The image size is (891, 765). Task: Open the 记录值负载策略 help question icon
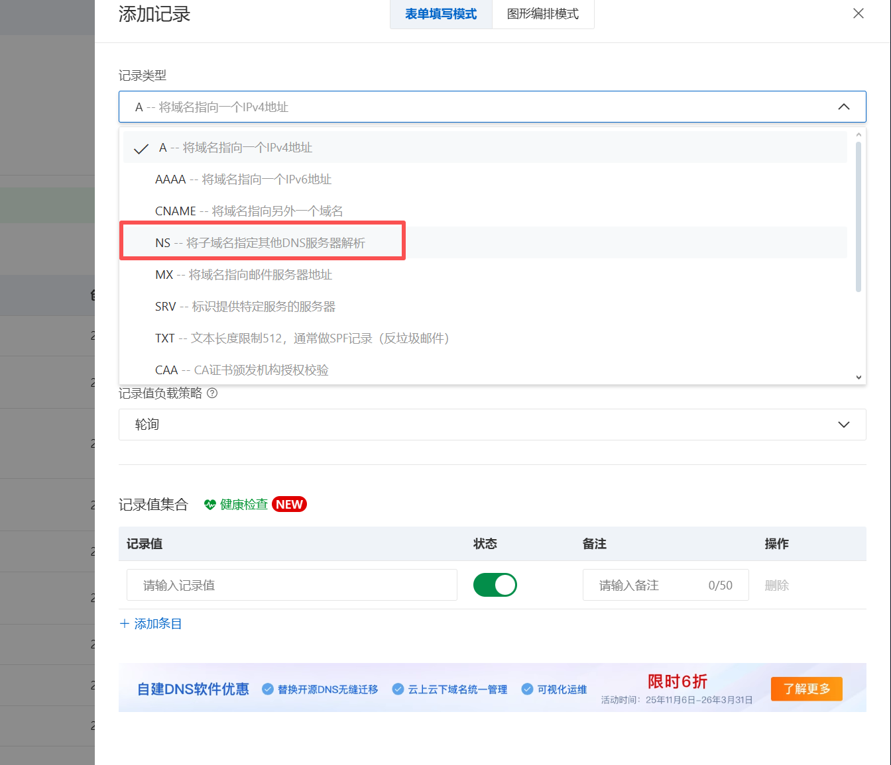(x=212, y=393)
